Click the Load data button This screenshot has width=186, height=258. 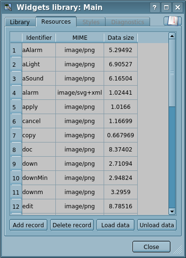115,225
